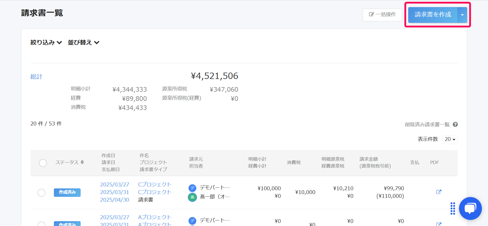488x226 pixels.
Task: Click the 消費税 ¥434,433 value
Action: point(133,108)
